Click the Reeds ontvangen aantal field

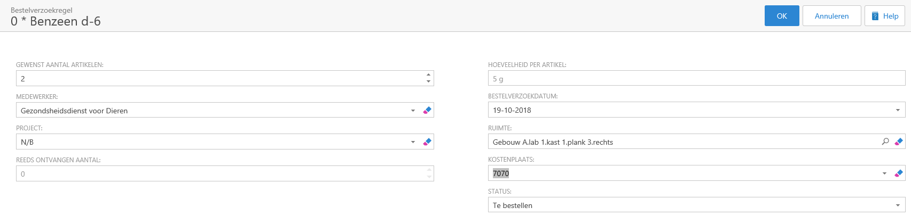pos(214,174)
